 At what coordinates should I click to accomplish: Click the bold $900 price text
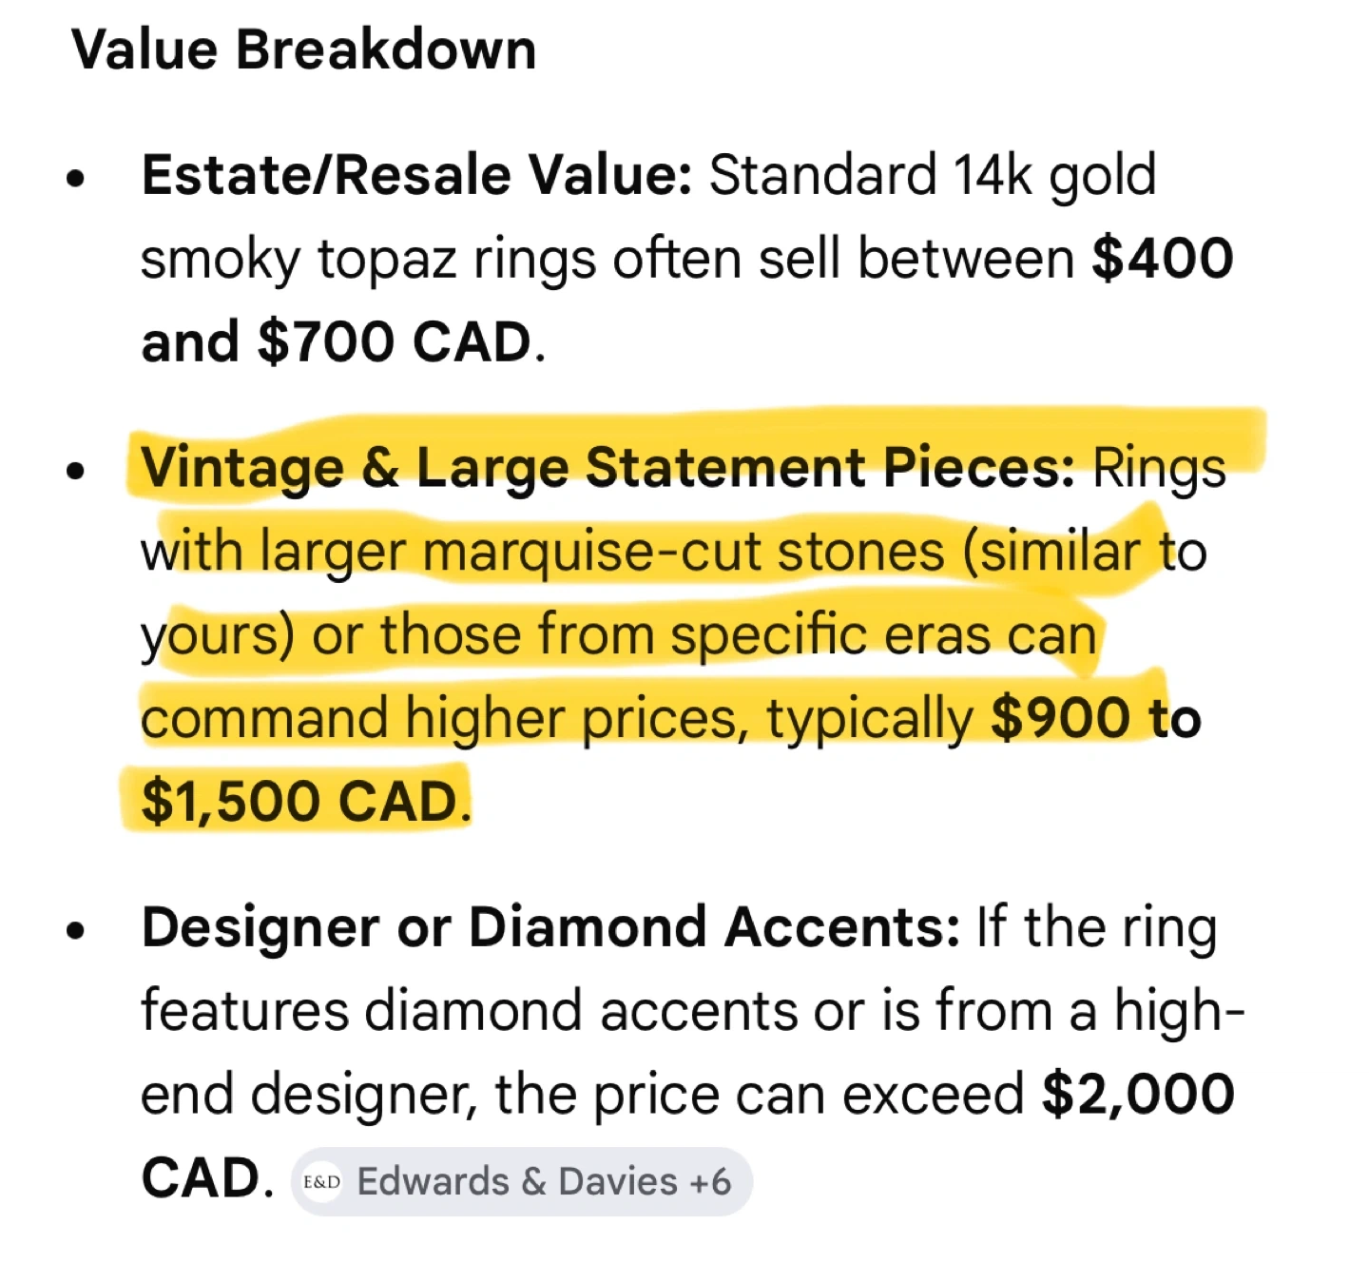1061,718
